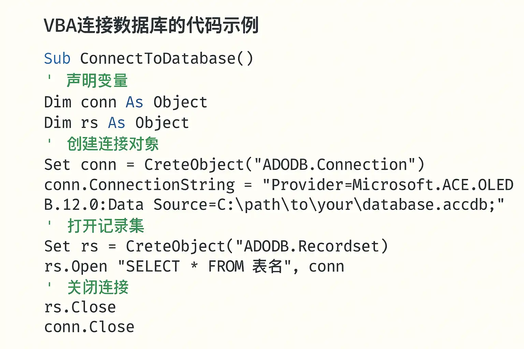This screenshot has width=524, height=349.
Task: Click the ADODB.Connection string text
Action: (335, 165)
